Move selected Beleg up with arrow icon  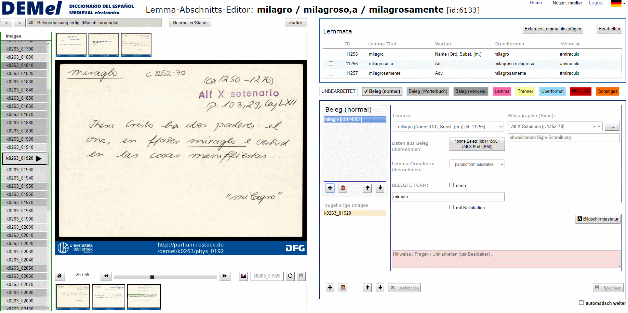pyautogui.click(x=368, y=188)
